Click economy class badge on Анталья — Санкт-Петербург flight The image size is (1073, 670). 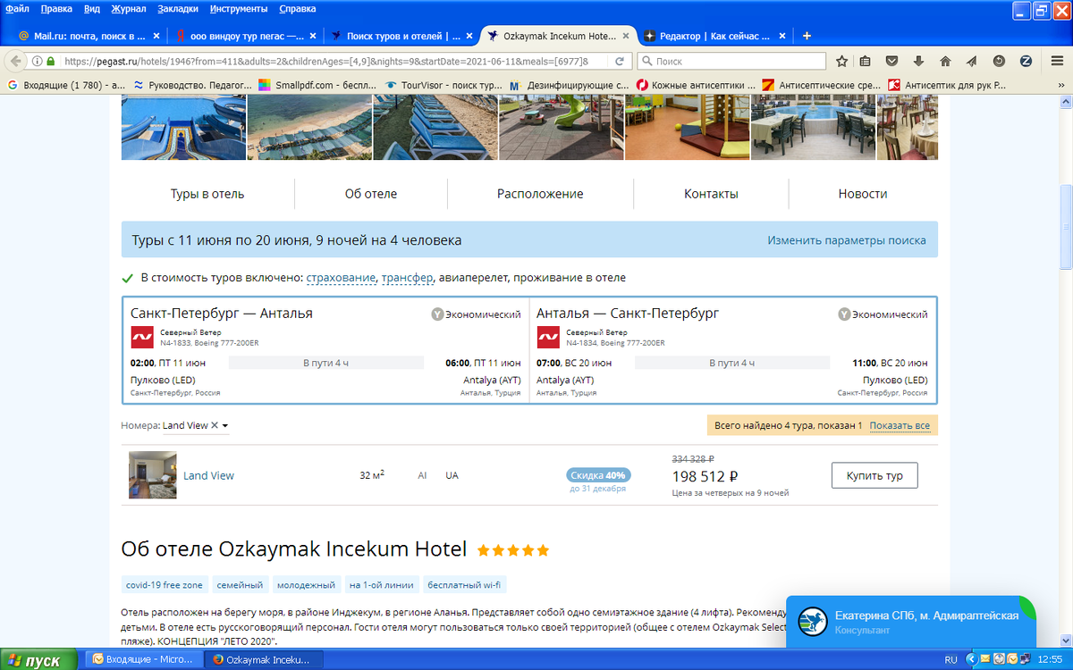point(883,314)
